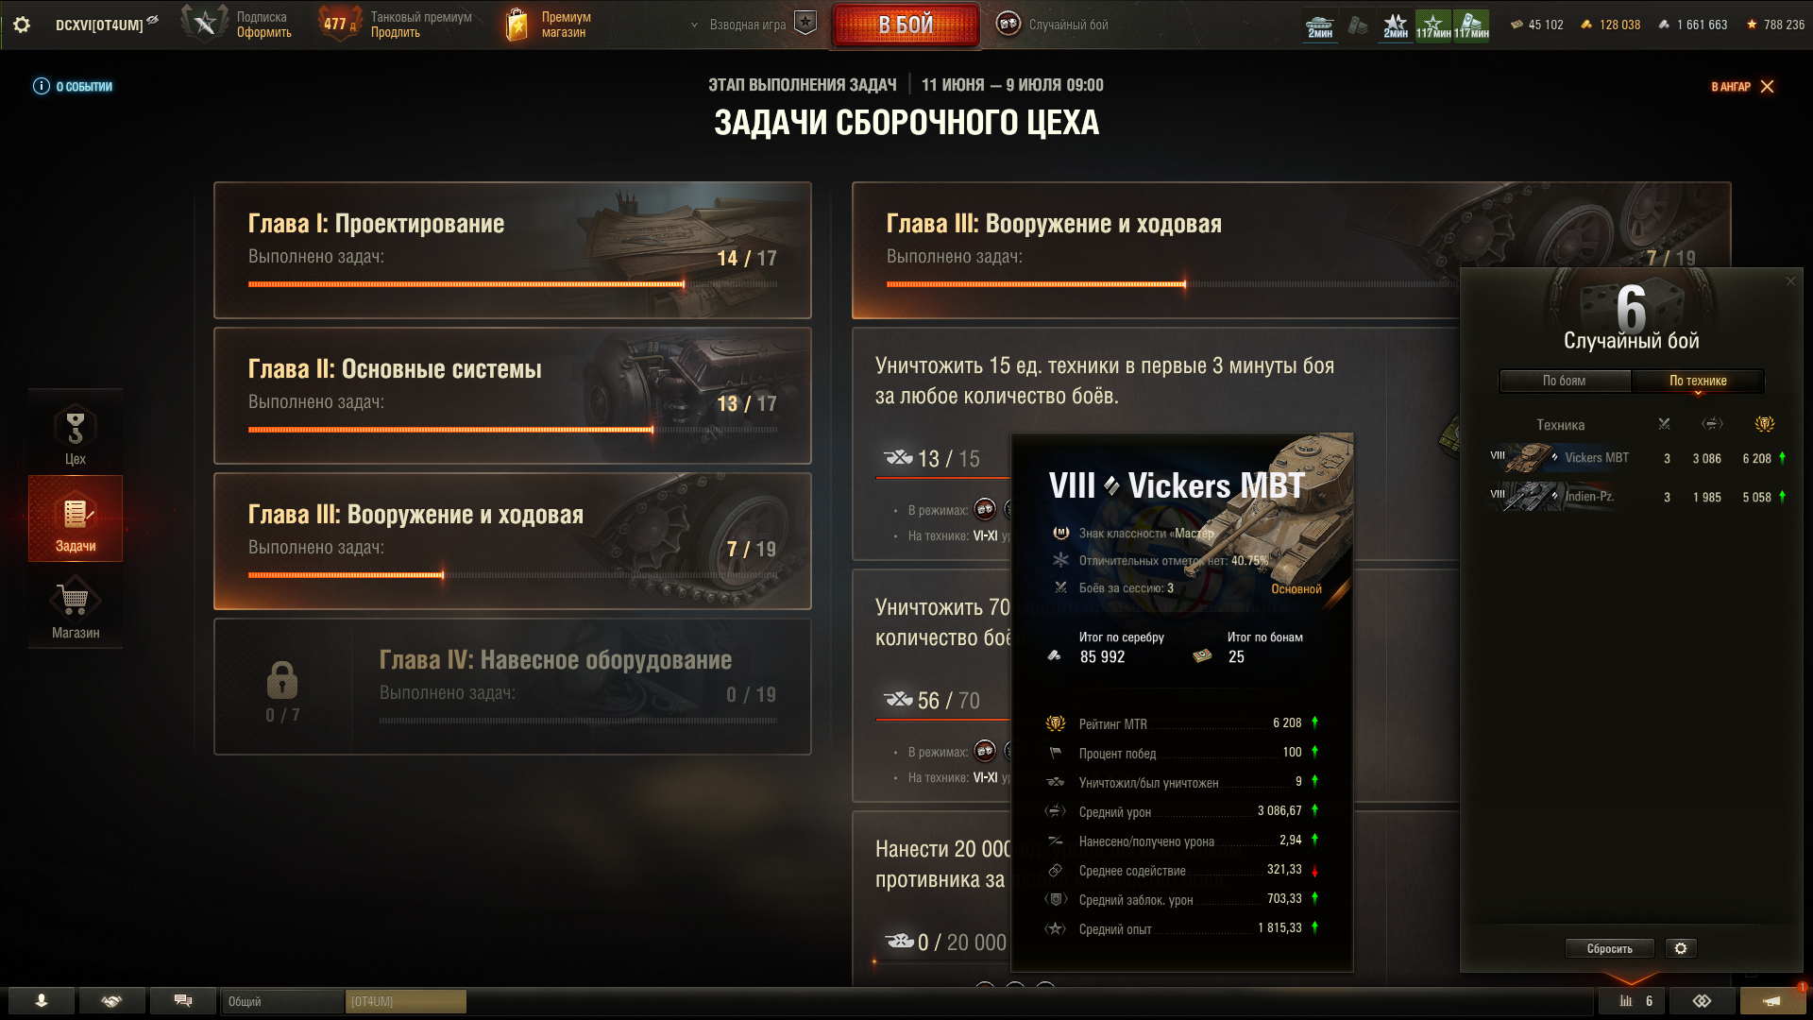This screenshot has height=1020, width=1813.
Task: Click the Сбросить reset button
Action: (x=1610, y=948)
